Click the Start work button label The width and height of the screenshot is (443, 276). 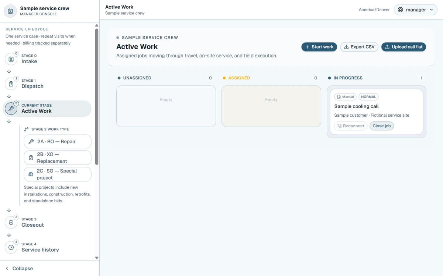coord(323,47)
